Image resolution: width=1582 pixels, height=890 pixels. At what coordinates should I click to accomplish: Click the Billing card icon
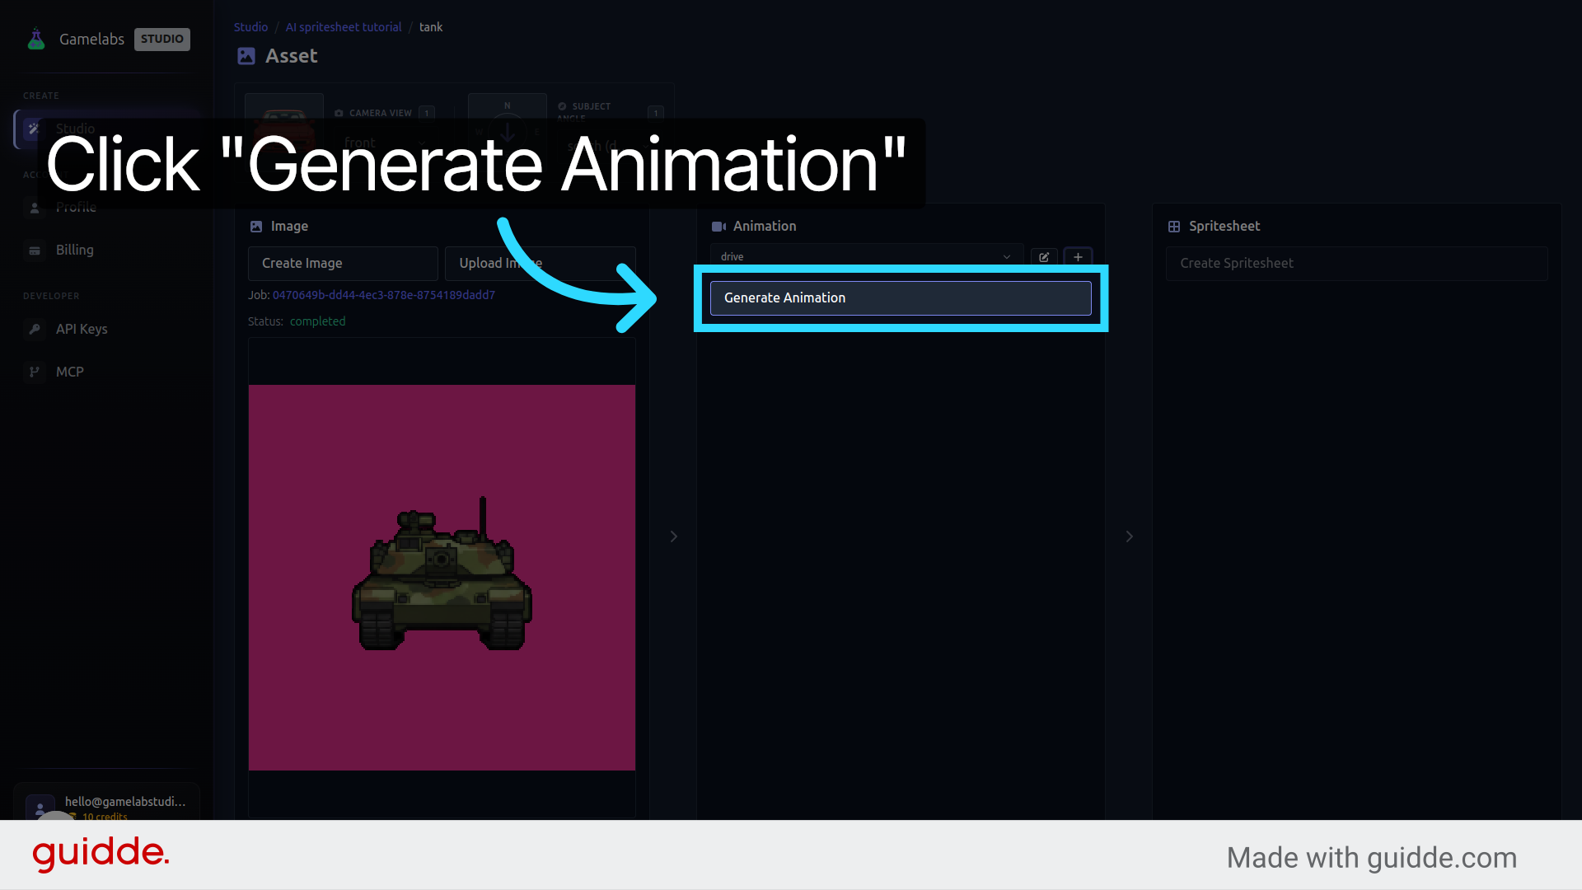pos(35,251)
